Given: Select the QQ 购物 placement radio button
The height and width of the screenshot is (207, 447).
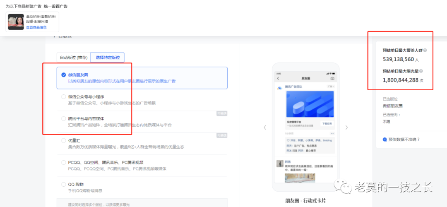Looking at the screenshot, I should [x=64, y=184].
